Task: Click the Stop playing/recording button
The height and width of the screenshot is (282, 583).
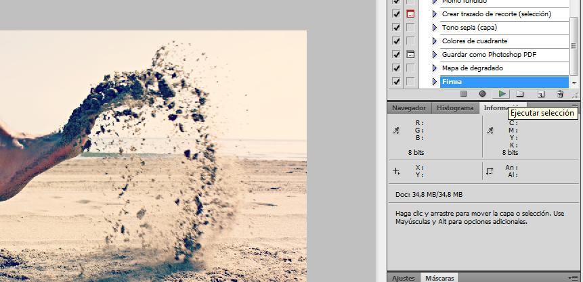Action: [x=463, y=94]
